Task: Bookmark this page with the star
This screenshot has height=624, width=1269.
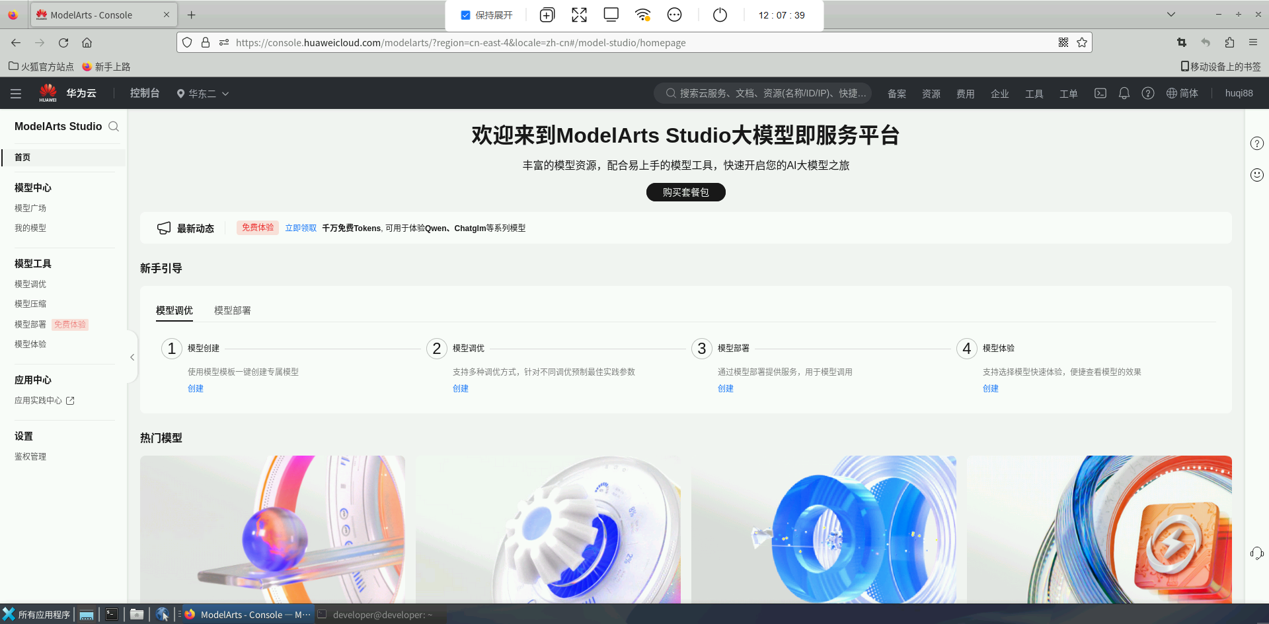Action: point(1082,42)
